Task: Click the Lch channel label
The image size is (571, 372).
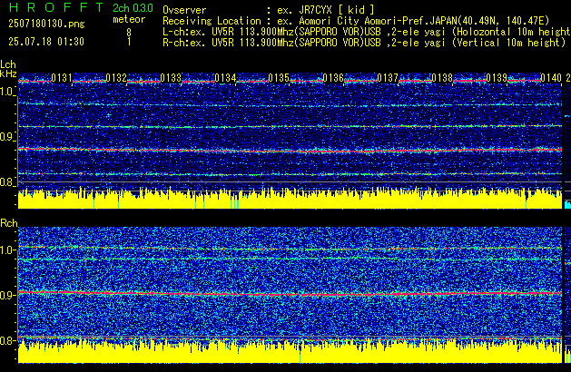Action: click(8, 64)
